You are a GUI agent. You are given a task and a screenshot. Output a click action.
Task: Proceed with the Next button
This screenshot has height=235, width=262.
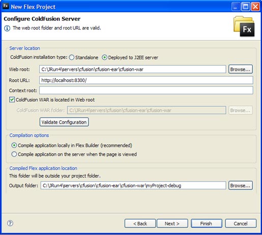(x=172, y=223)
